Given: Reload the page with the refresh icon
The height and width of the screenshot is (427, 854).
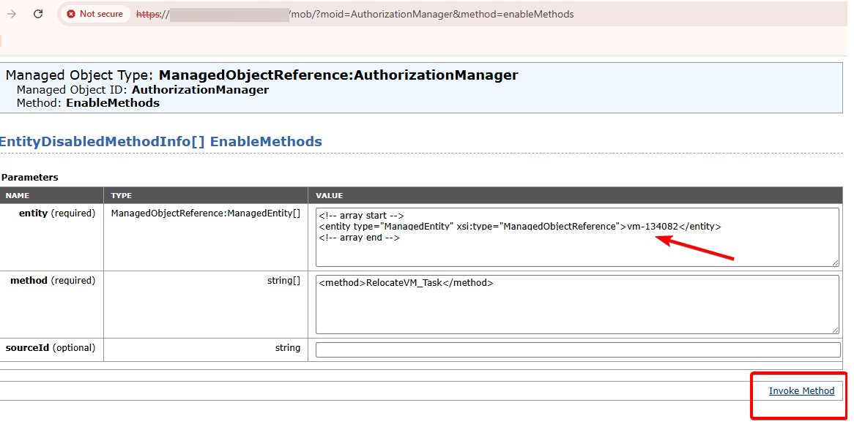Looking at the screenshot, I should [38, 14].
